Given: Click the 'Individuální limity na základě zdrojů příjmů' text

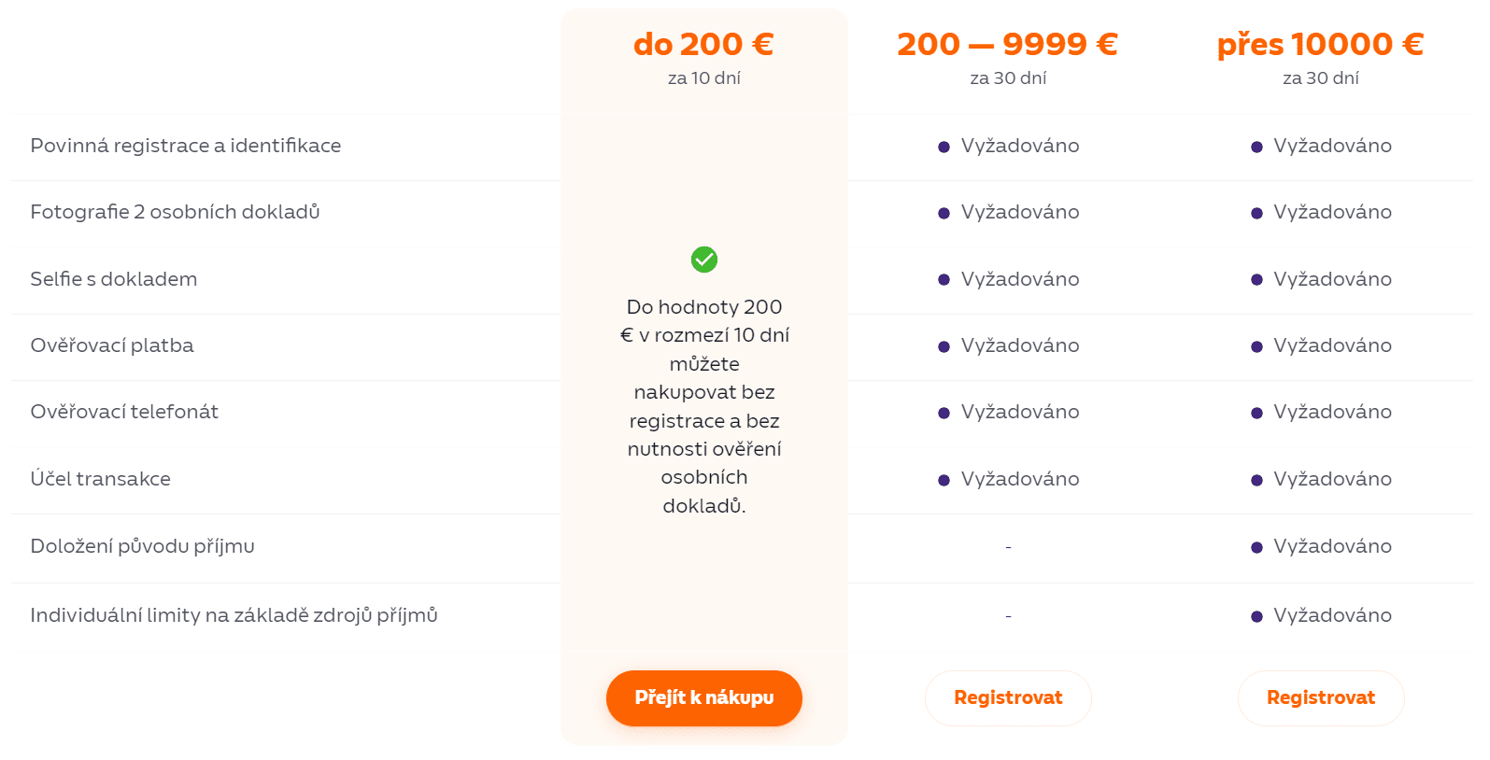Looking at the screenshot, I should pyautogui.click(x=234, y=615).
